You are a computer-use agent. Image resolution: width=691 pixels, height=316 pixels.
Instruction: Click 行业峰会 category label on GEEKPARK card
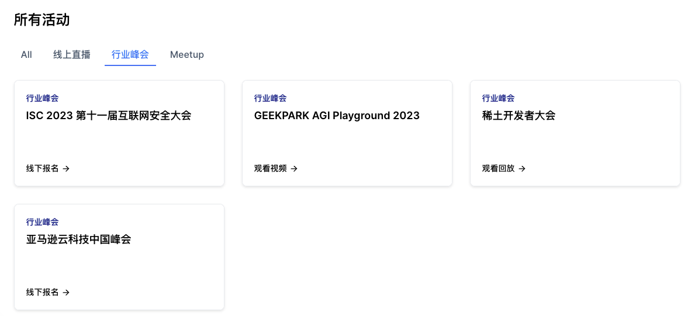tap(271, 98)
